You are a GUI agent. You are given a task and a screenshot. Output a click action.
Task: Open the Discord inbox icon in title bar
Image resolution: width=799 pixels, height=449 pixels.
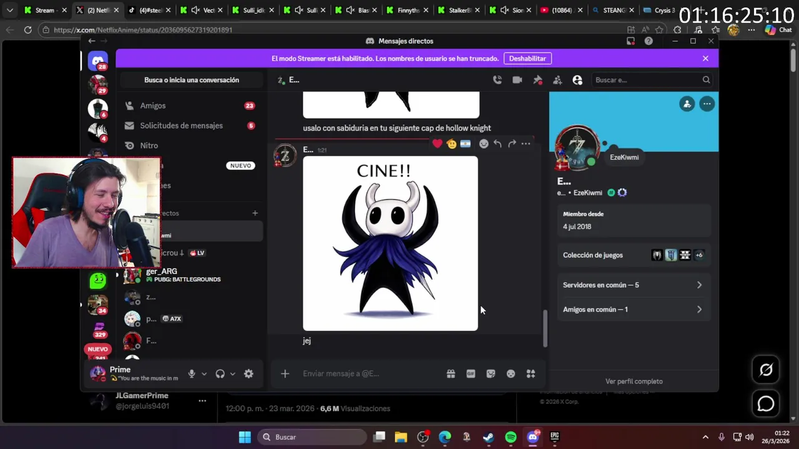pos(630,41)
